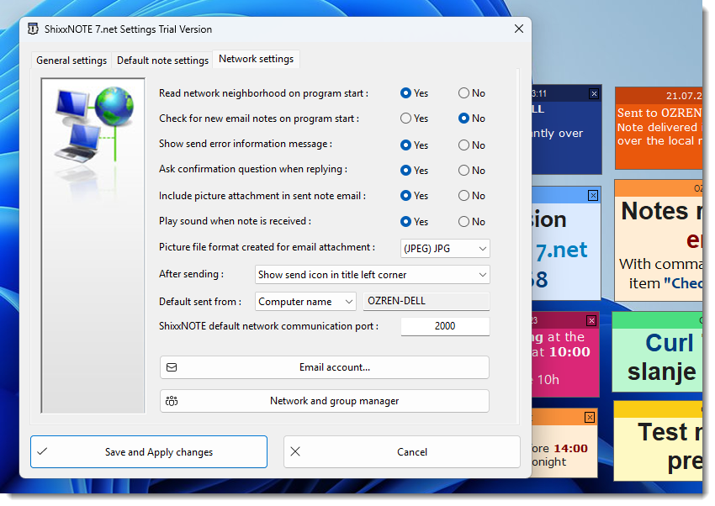This screenshot has height=506, width=715.
Task: Cancel the settings dialog
Action: coord(402,452)
